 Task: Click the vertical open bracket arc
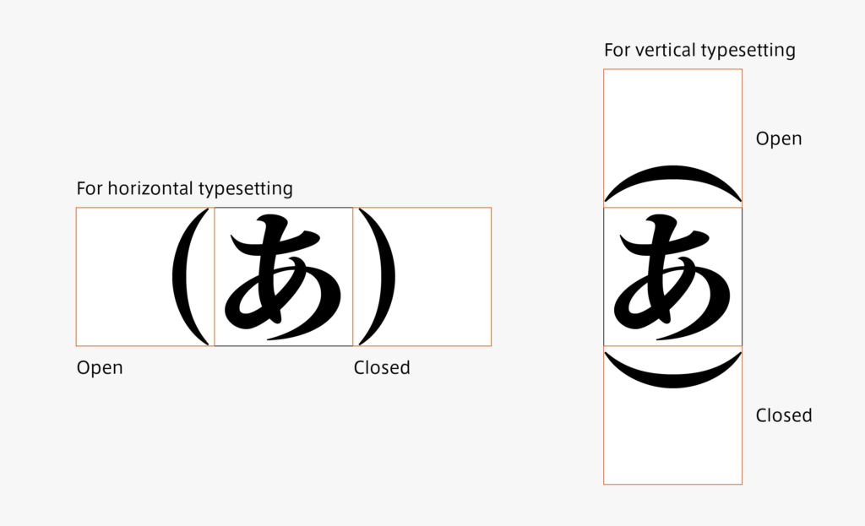(673, 183)
